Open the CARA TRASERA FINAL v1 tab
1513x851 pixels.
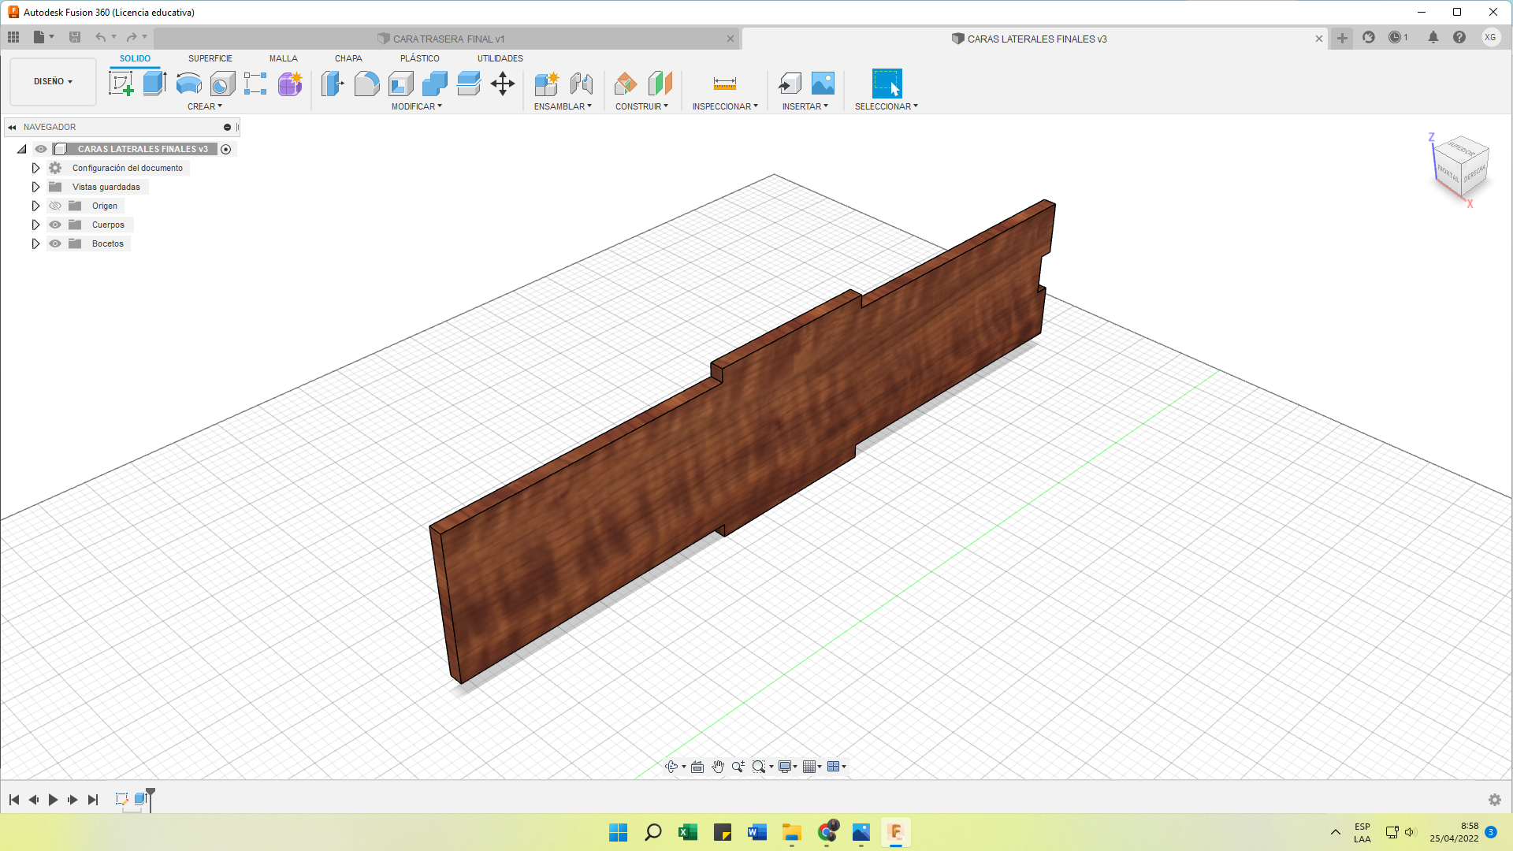(448, 39)
